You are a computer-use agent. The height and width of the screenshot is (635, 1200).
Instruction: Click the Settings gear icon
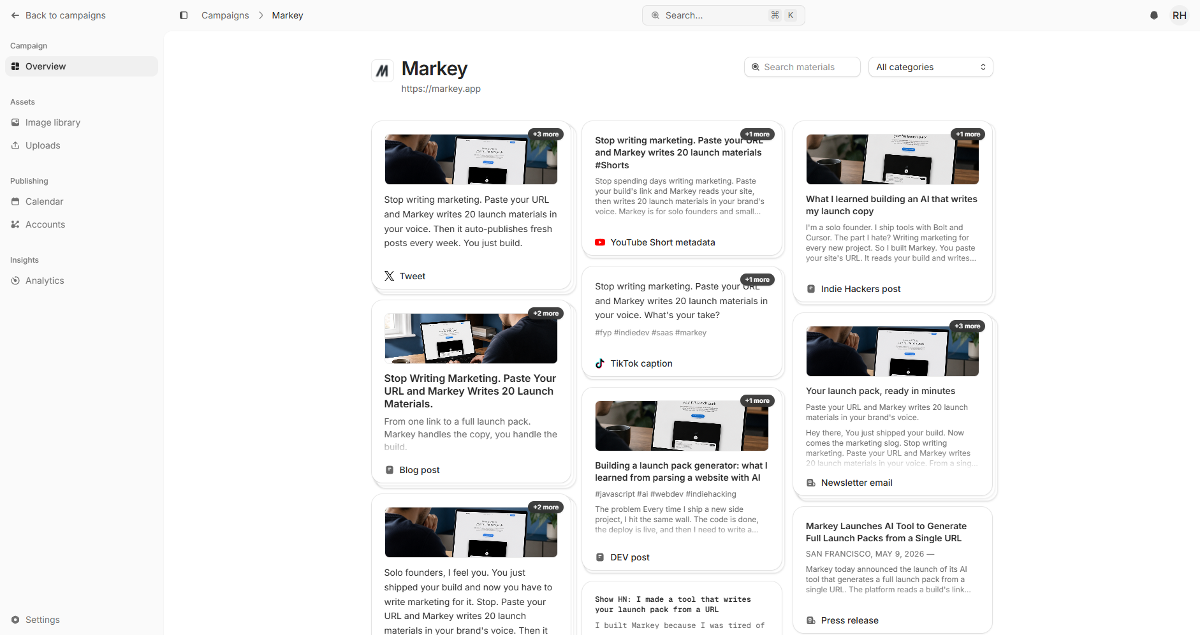pos(15,620)
